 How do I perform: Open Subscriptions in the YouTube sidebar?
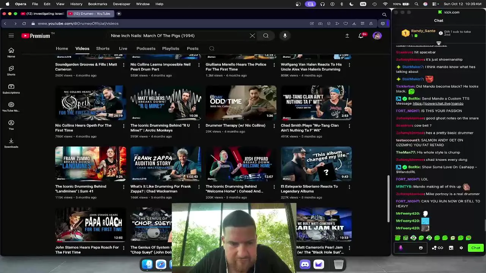pos(11,89)
